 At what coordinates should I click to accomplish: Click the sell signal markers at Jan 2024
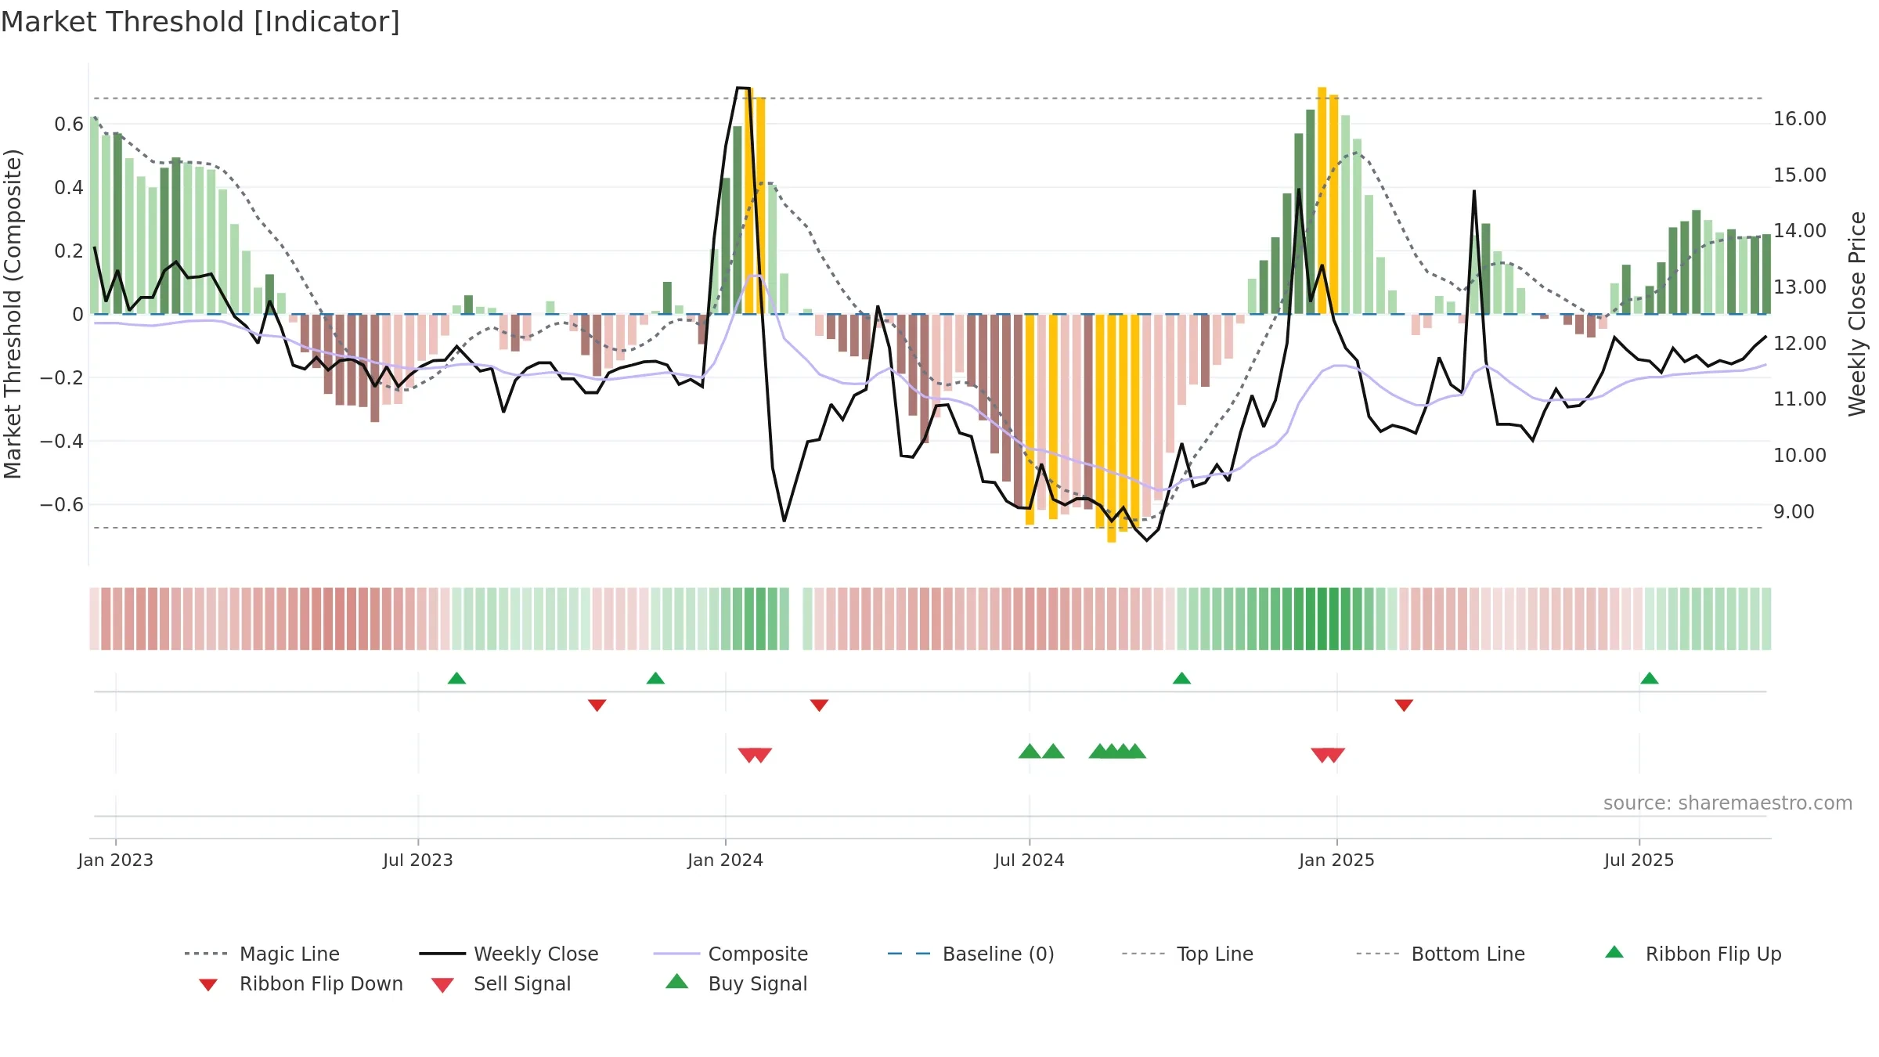tap(755, 756)
